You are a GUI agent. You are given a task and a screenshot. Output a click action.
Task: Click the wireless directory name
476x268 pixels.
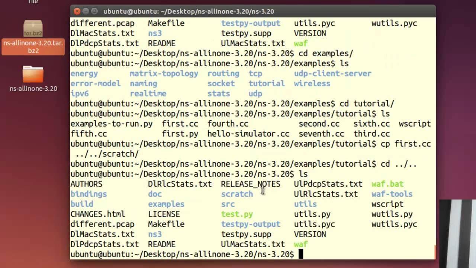312,84
